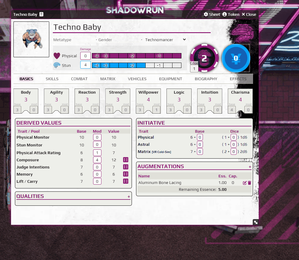Click the Metatype field
The image size is (299, 260).
pos(74,40)
